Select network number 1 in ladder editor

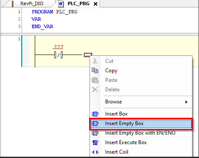(19, 39)
